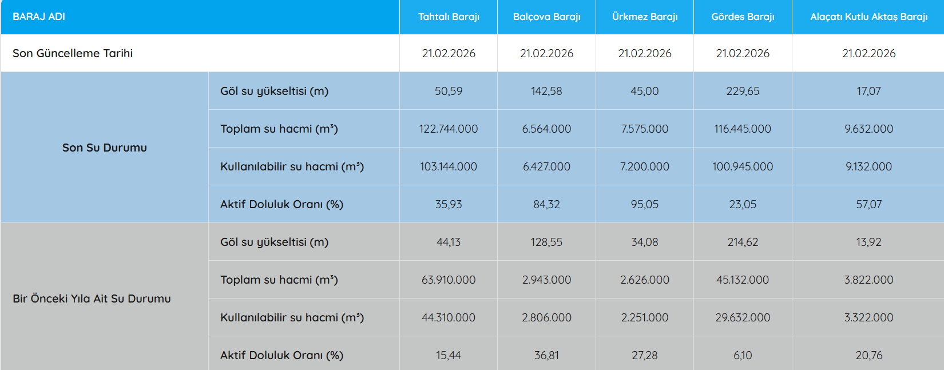Select the Son Su Durumu section cell
The width and height of the screenshot is (944, 370).
[105, 148]
